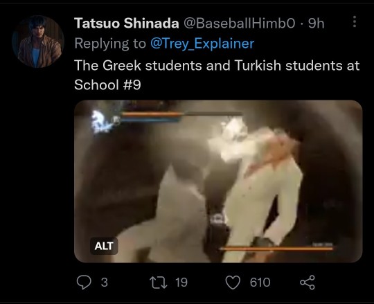The height and width of the screenshot is (304, 374).
Task: Click the tweet text about School #9
Action: [217, 75]
